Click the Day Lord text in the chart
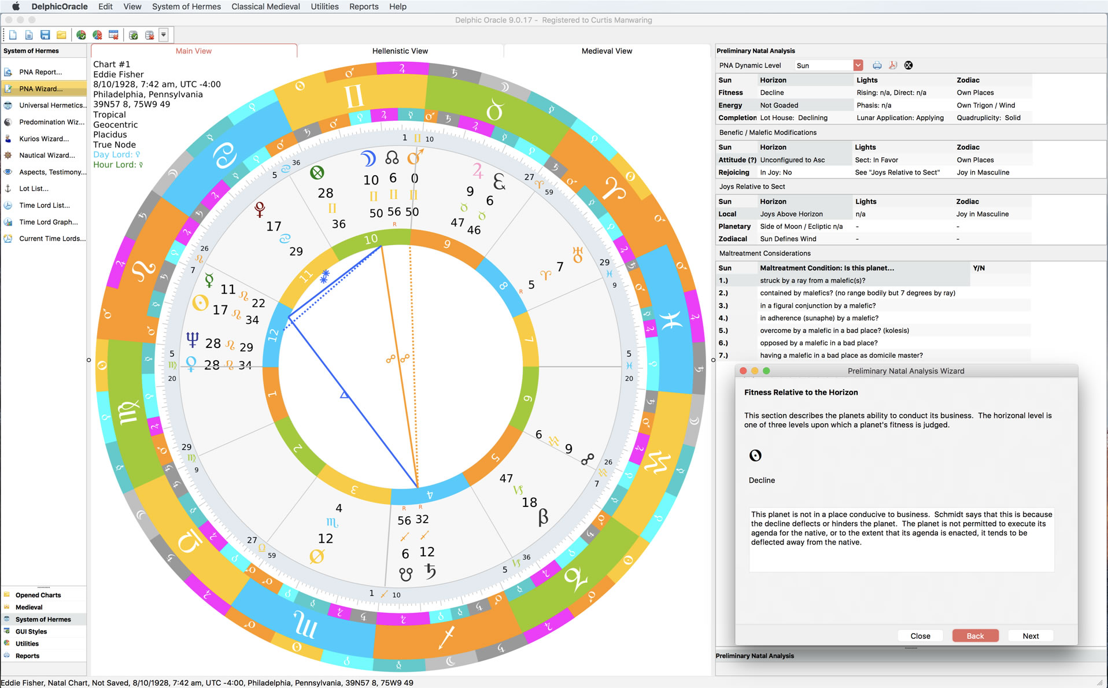Viewport: 1108px width, 688px height. click(x=117, y=154)
